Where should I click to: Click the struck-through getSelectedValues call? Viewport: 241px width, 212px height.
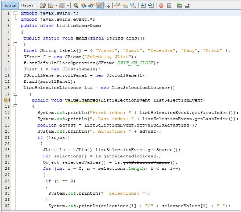coord(146,162)
